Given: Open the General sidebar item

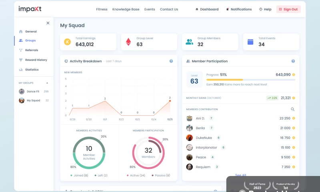Looking at the screenshot, I should [x=31, y=32].
